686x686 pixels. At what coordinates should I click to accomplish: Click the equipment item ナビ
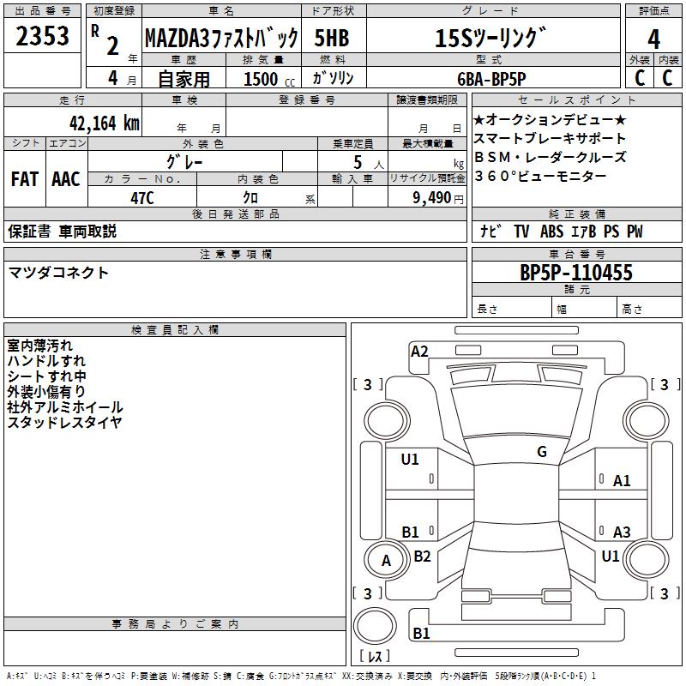click(490, 231)
